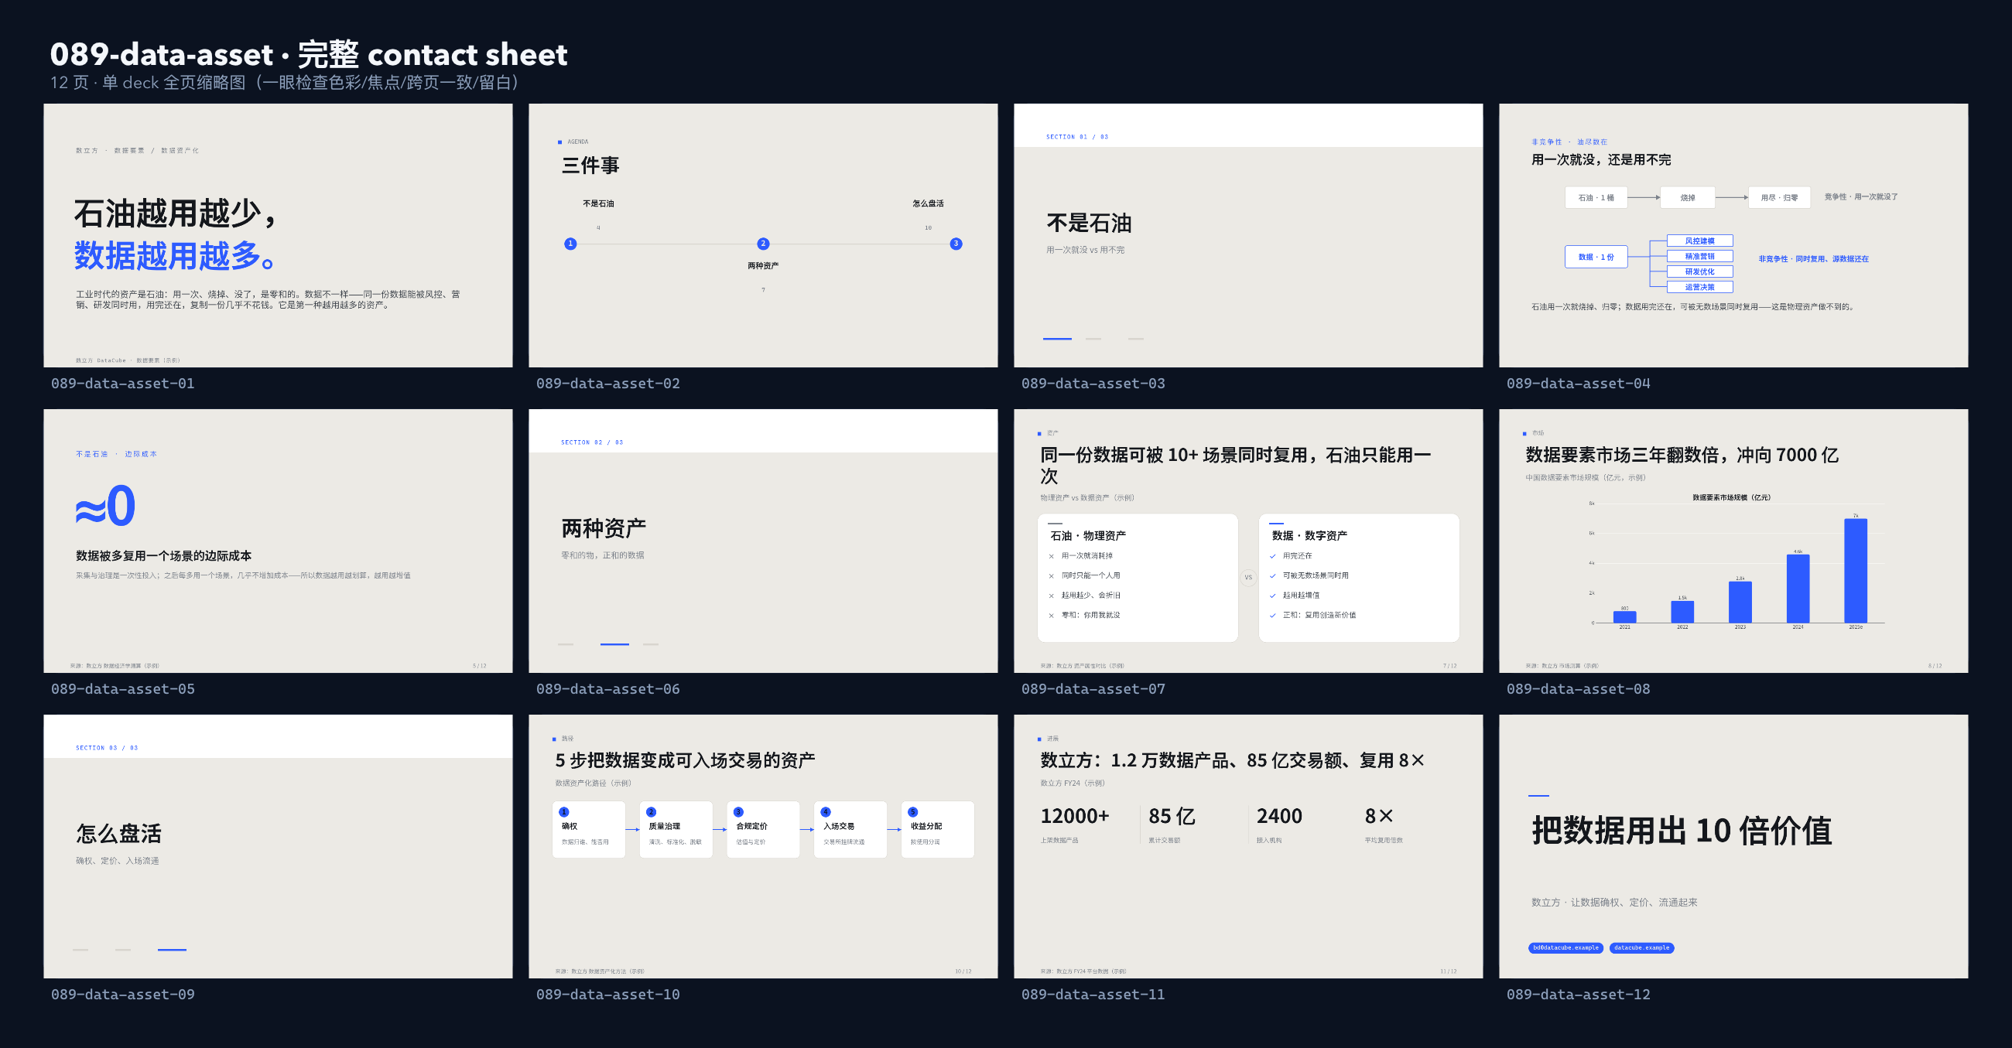Click the caption 089-data-asset-03
Image resolution: width=2012 pixels, height=1048 pixels.
coord(1093,384)
